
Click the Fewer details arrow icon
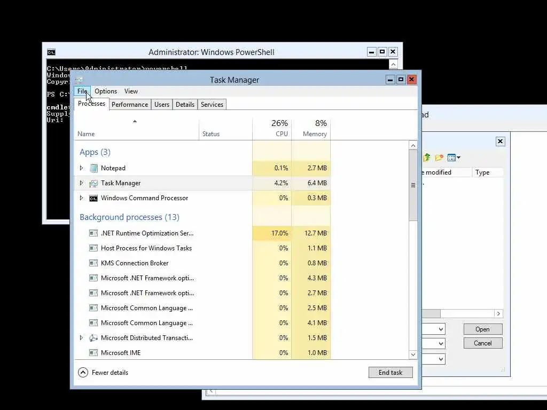pyautogui.click(x=83, y=373)
